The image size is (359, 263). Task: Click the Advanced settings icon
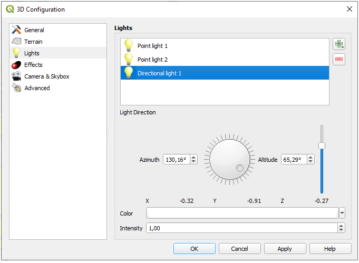pyautogui.click(x=16, y=88)
